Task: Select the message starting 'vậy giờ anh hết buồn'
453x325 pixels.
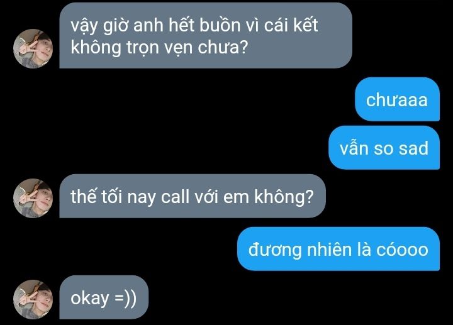Action: click(206, 35)
